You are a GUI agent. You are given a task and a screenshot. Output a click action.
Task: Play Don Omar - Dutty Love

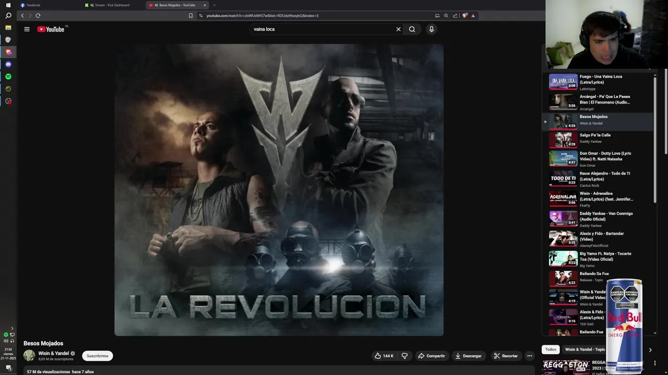(597, 159)
